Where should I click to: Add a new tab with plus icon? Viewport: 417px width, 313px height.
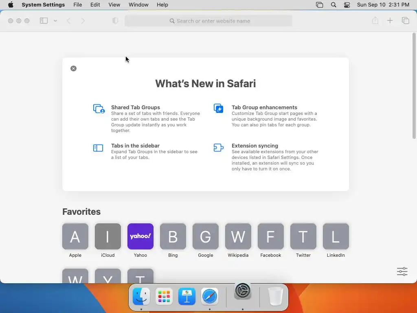(390, 20)
